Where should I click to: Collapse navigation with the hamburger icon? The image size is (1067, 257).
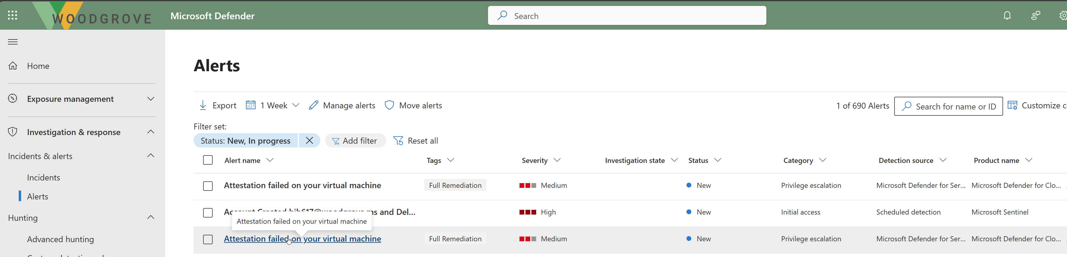pos(13,42)
